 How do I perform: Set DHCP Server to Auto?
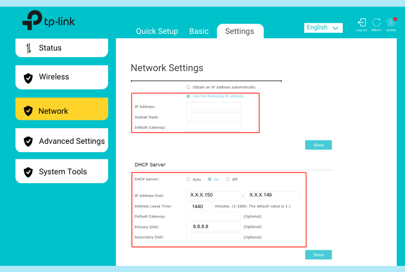(188, 179)
